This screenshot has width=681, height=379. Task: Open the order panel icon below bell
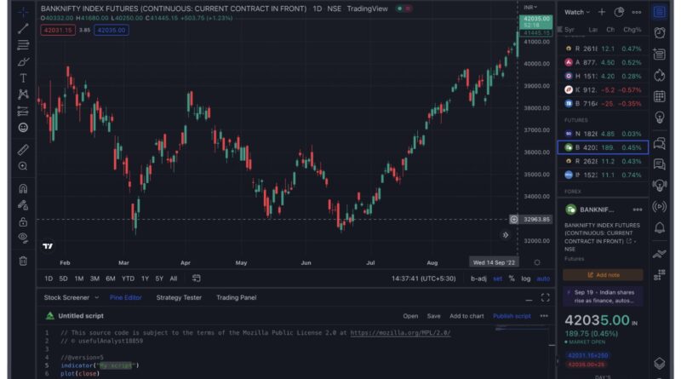pos(659,254)
